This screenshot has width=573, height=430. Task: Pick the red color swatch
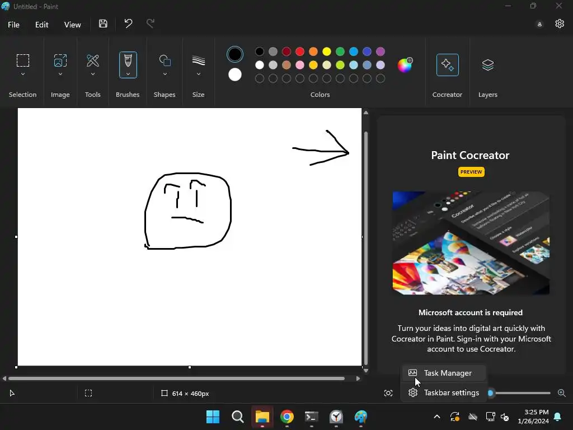point(300,52)
